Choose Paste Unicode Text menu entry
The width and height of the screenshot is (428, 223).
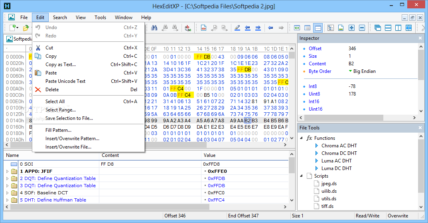88,81
